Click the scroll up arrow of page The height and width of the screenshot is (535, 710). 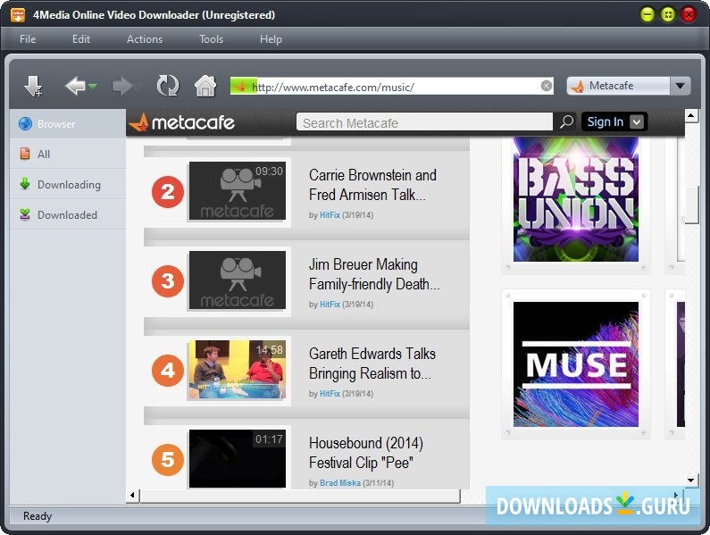click(690, 115)
